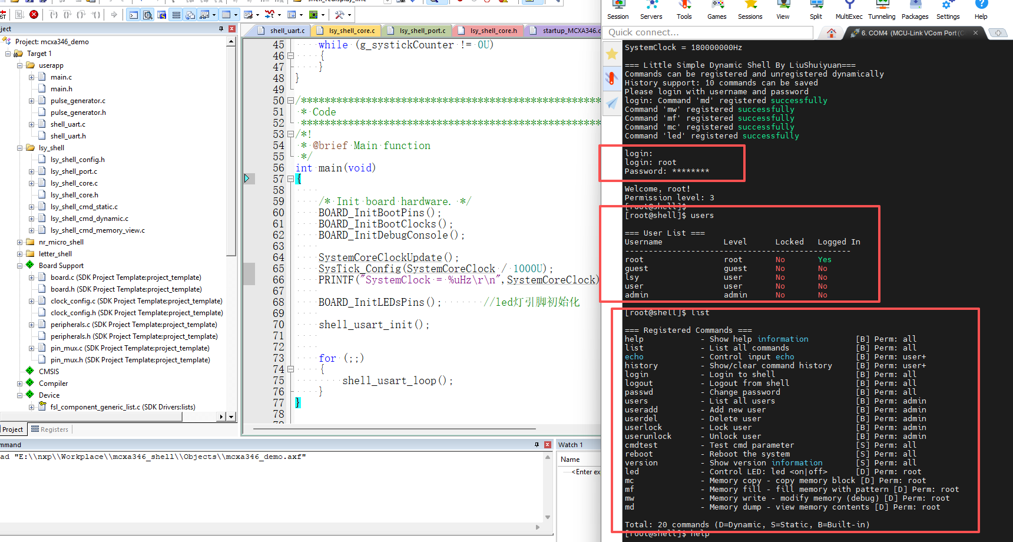The image size is (1013, 542).
Task: Open the Call Stack Window icon
Action: tap(190, 15)
